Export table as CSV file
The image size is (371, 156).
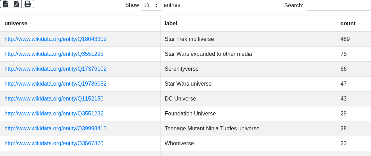pos(6,4)
